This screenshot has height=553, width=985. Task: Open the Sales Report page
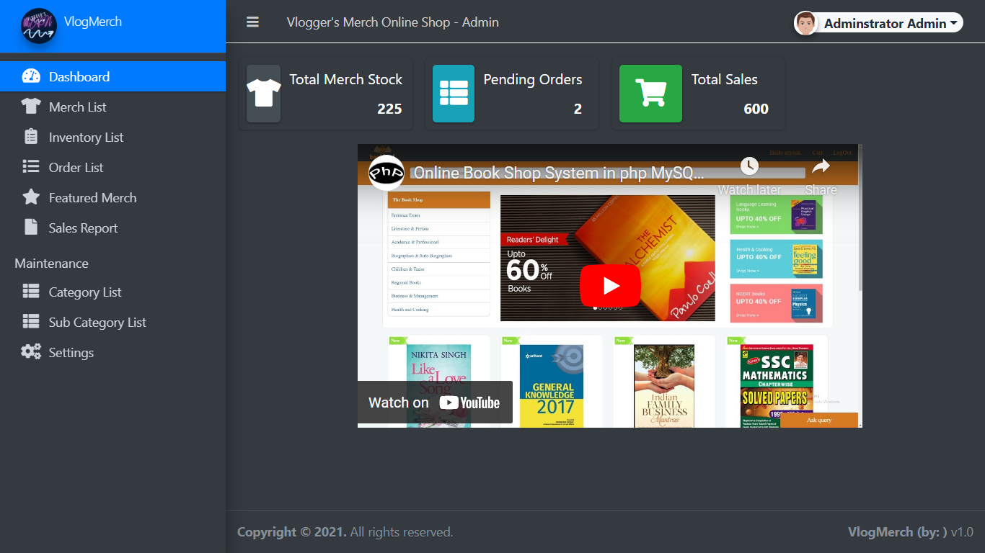click(x=112, y=228)
